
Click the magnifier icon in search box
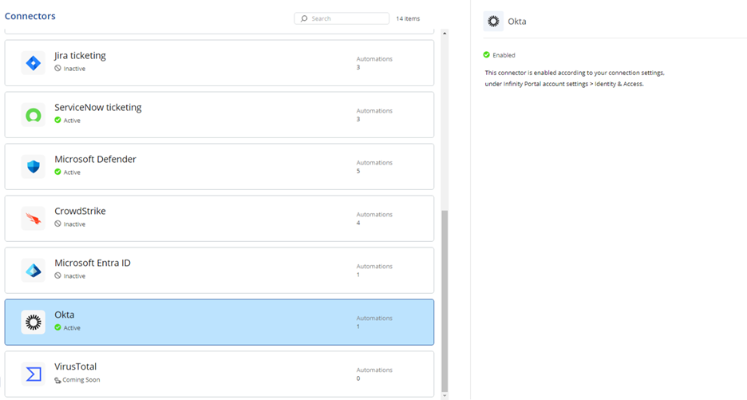tap(304, 18)
